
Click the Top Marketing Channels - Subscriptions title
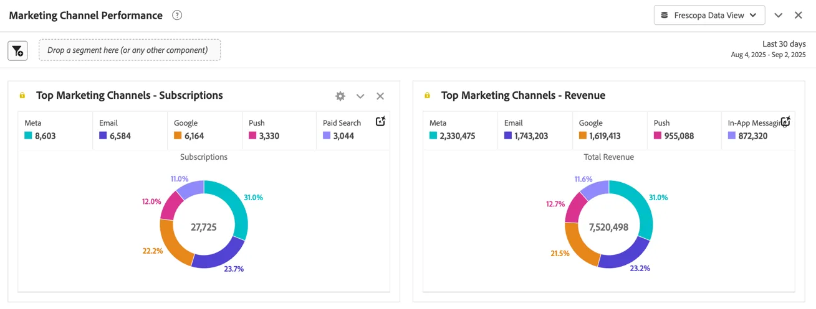[x=130, y=96]
